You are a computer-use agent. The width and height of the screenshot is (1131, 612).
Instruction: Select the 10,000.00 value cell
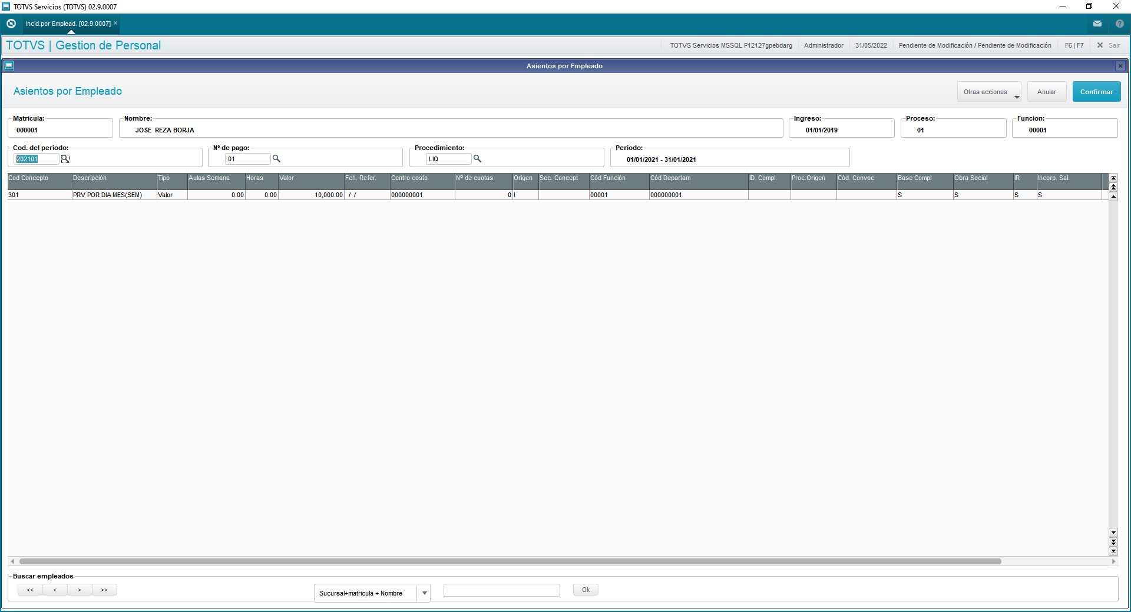click(311, 195)
